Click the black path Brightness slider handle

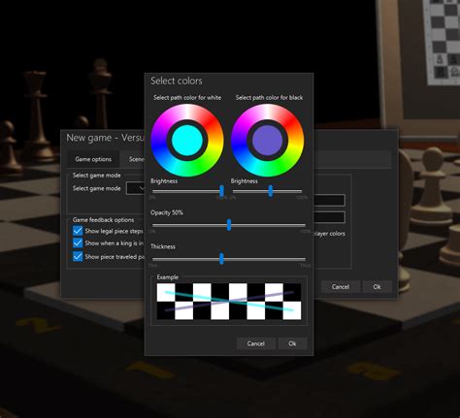[271, 191]
